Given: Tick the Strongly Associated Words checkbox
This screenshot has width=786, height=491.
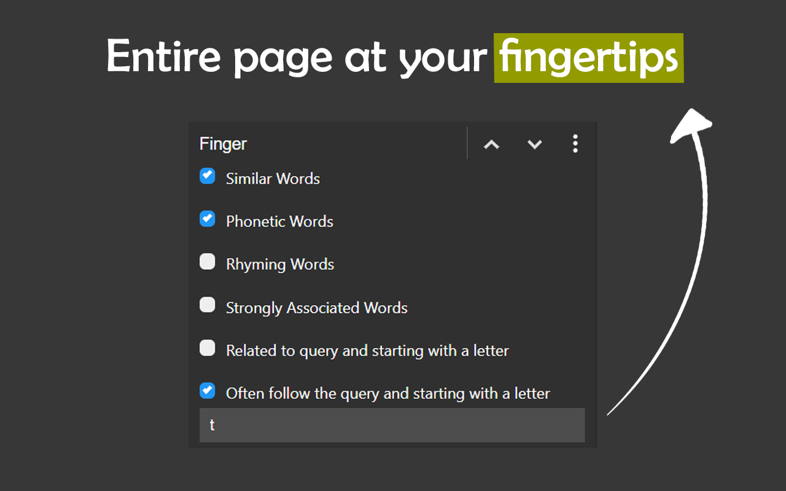Looking at the screenshot, I should (x=208, y=305).
